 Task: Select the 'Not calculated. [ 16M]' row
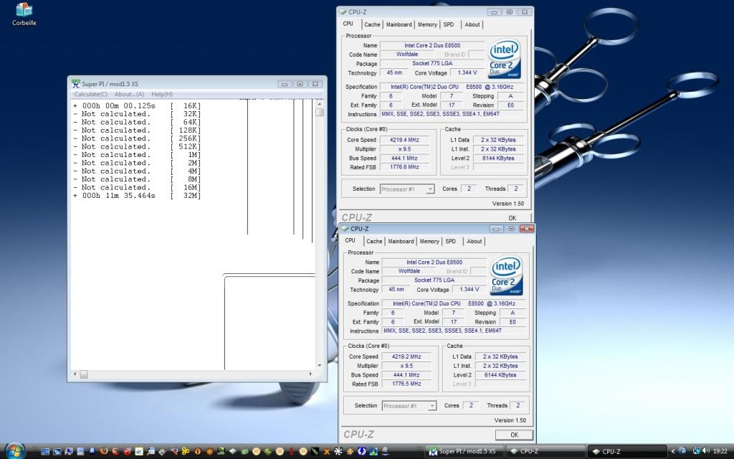137,187
